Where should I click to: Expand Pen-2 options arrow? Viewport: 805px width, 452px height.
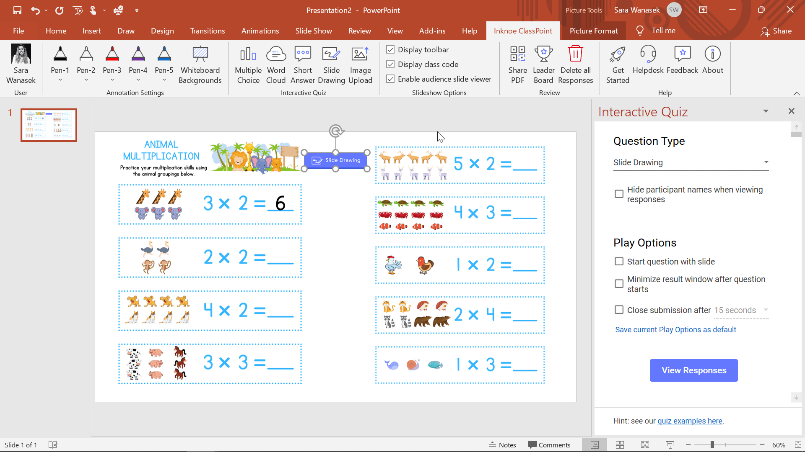(86, 80)
